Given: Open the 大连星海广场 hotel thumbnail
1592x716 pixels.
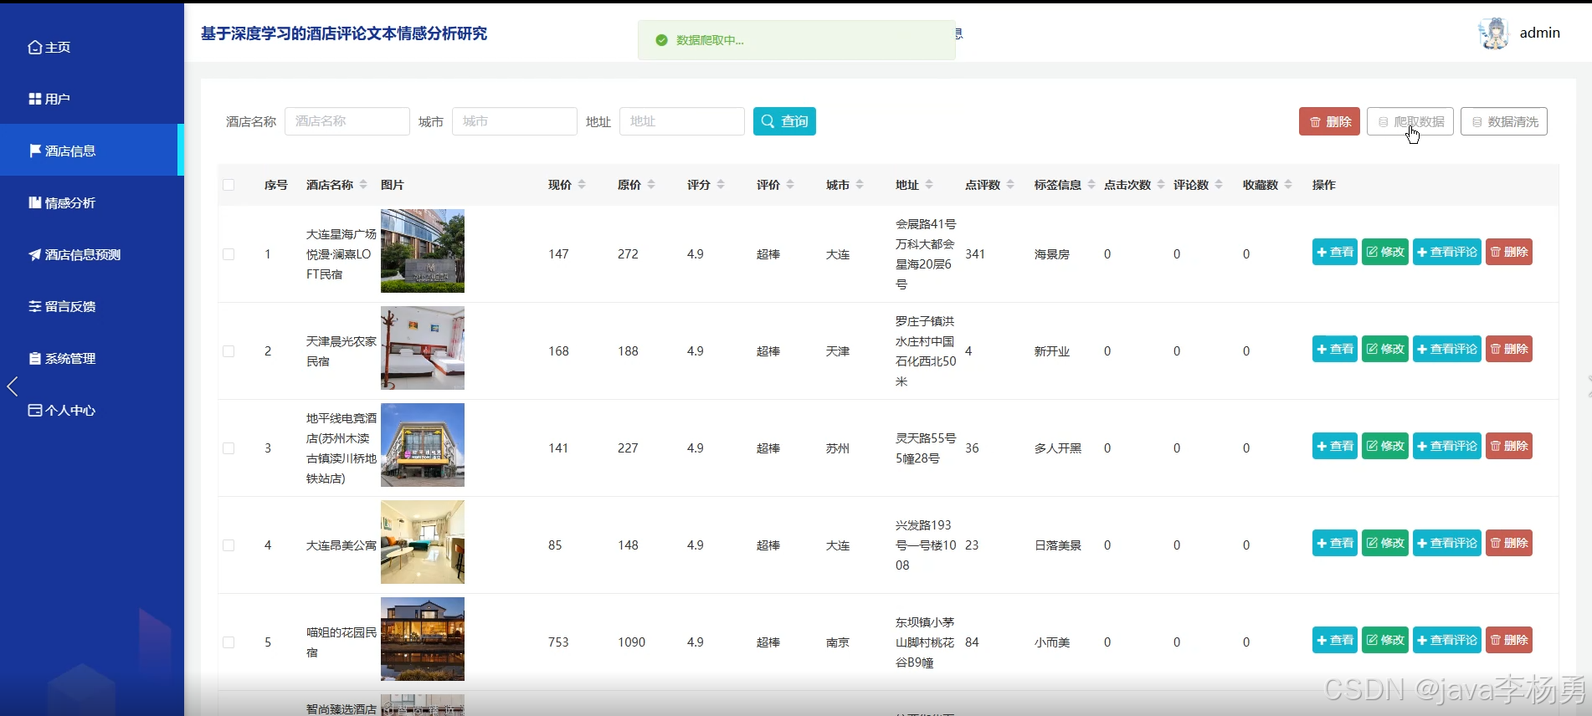Looking at the screenshot, I should pyautogui.click(x=423, y=251).
